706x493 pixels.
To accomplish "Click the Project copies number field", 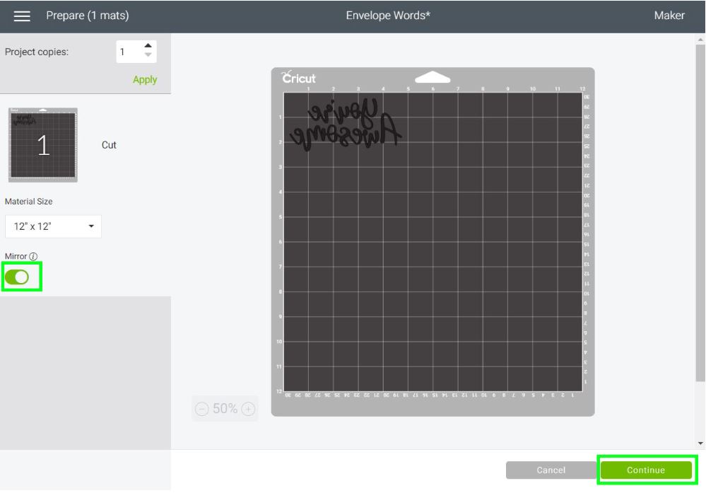I will (128, 52).
